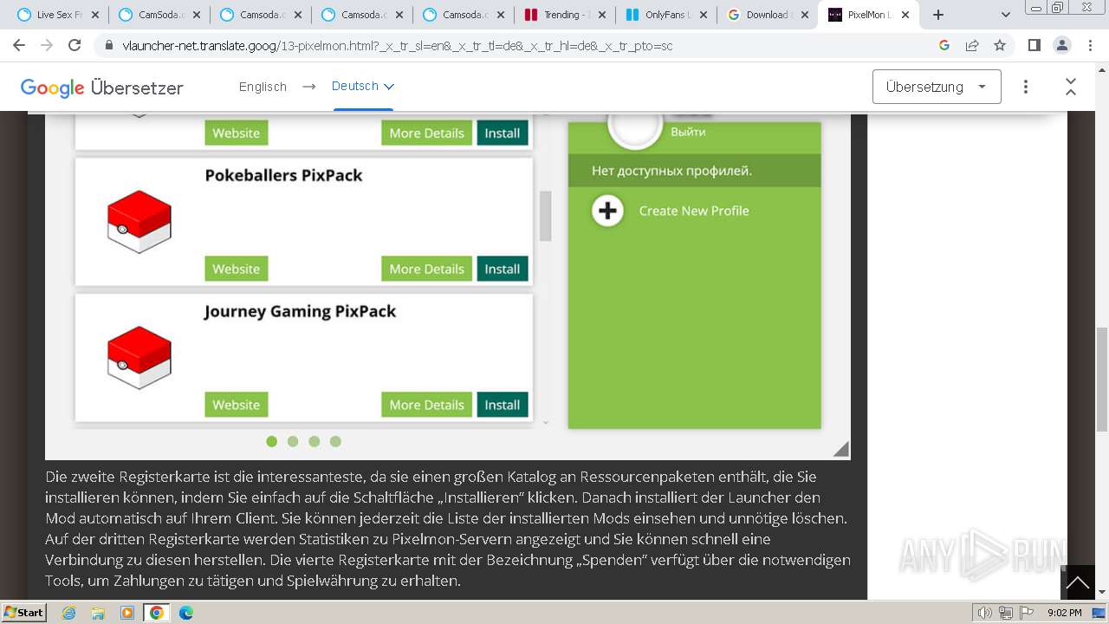Open the volume control in system tray
Image resolution: width=1109 pixels, height=624 pixels.
pos(984,613)
